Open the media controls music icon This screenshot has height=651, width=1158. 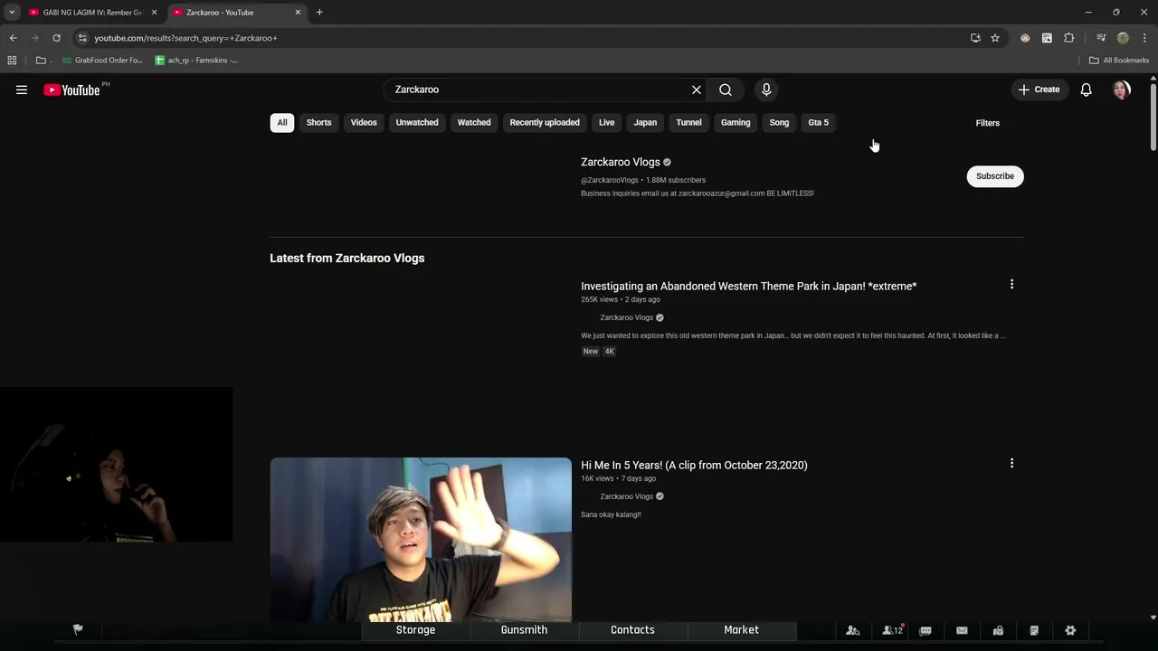(1101, 38)
